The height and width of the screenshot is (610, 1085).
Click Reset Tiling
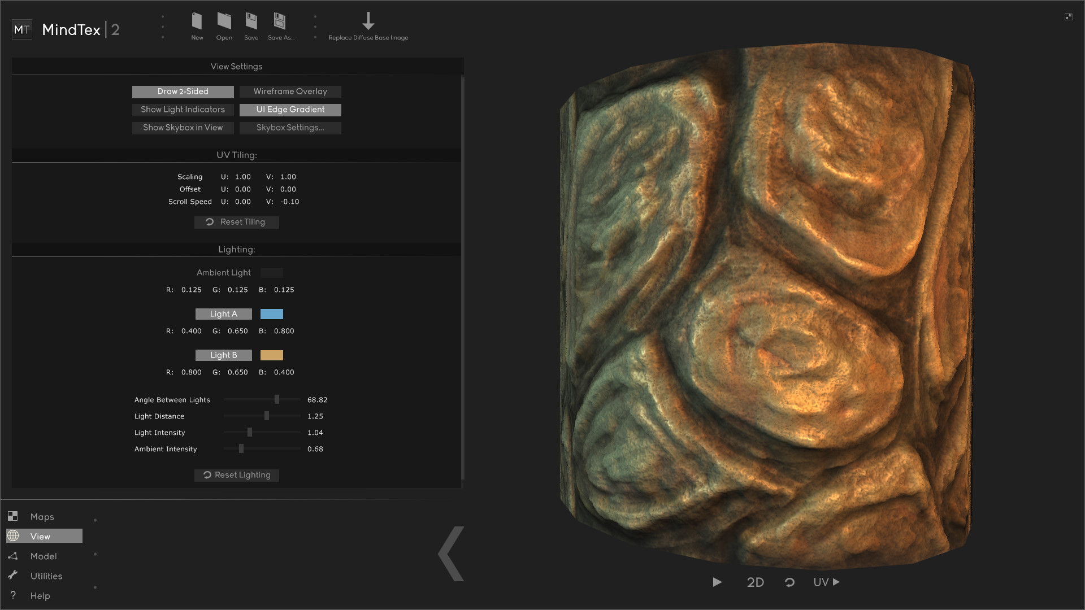point(236,222)
